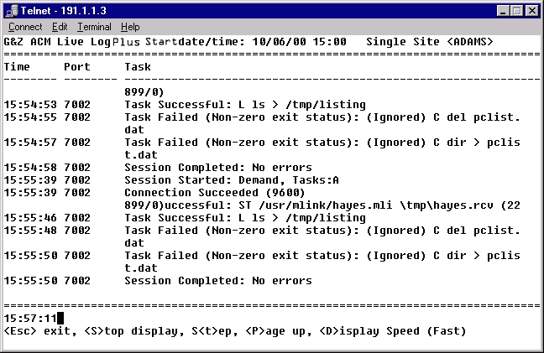
Task: Click the Port column header
Action: point(77,65)
